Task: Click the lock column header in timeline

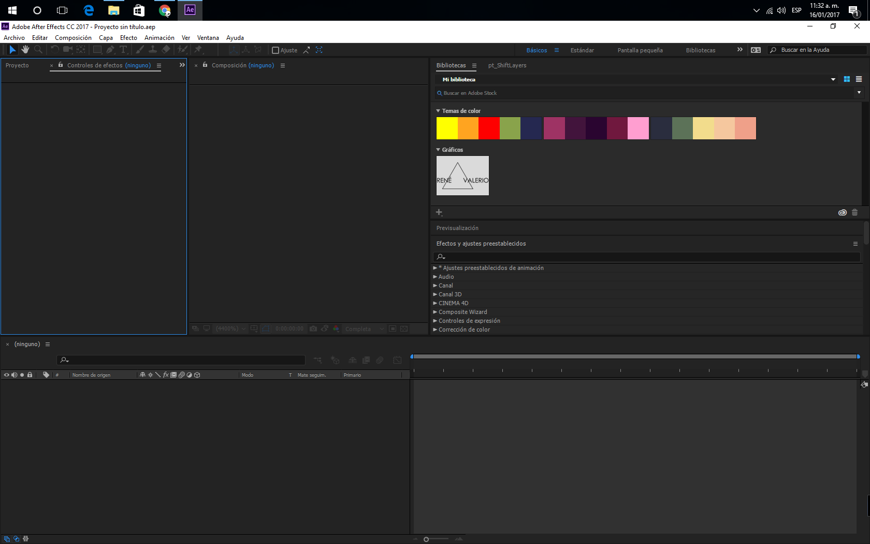Action: coord(30,375)
